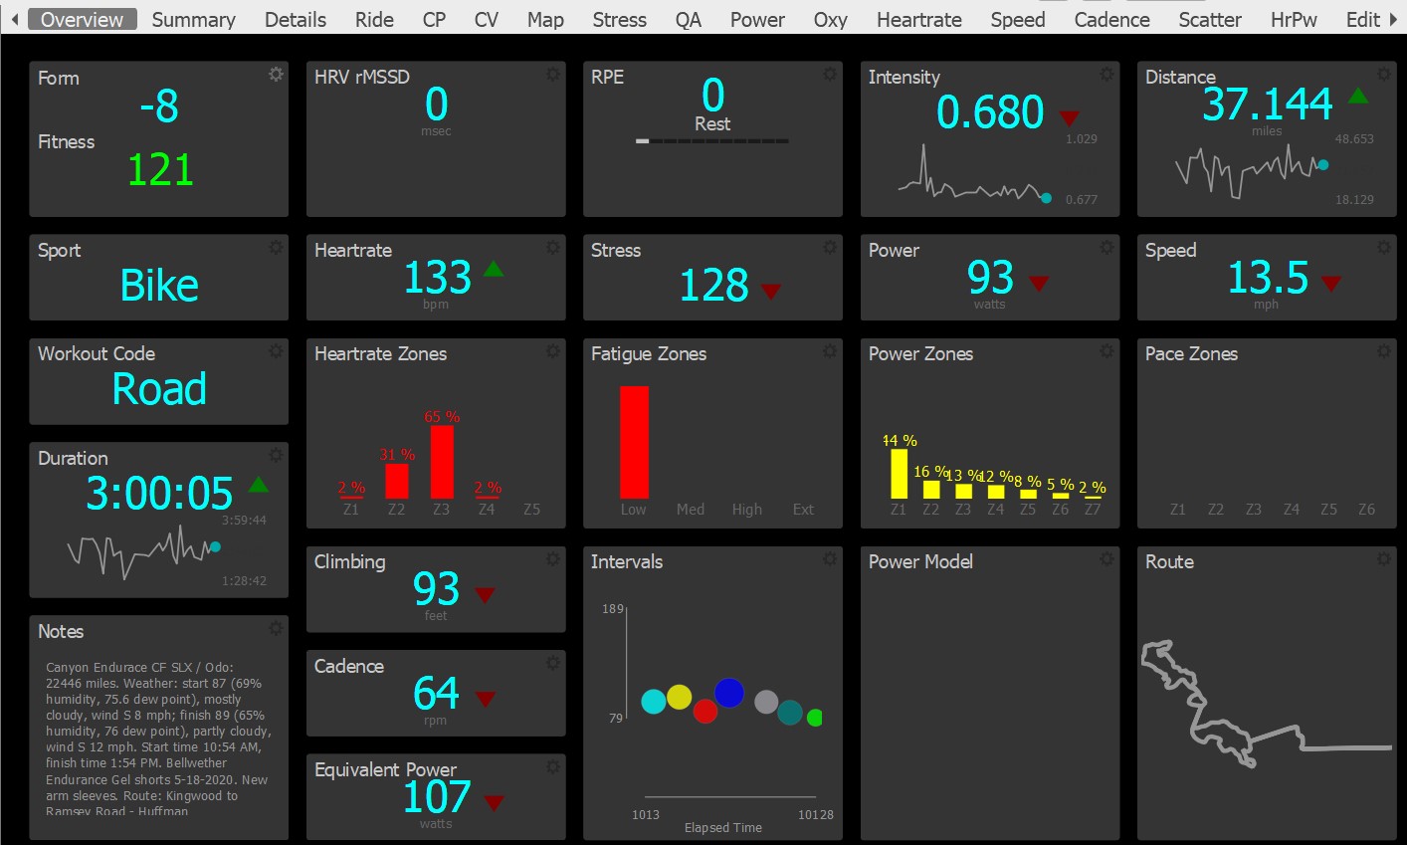The image size is (1407, 845).
Task: Open settings gear for the RPE tile
Action: coord(829,75)
